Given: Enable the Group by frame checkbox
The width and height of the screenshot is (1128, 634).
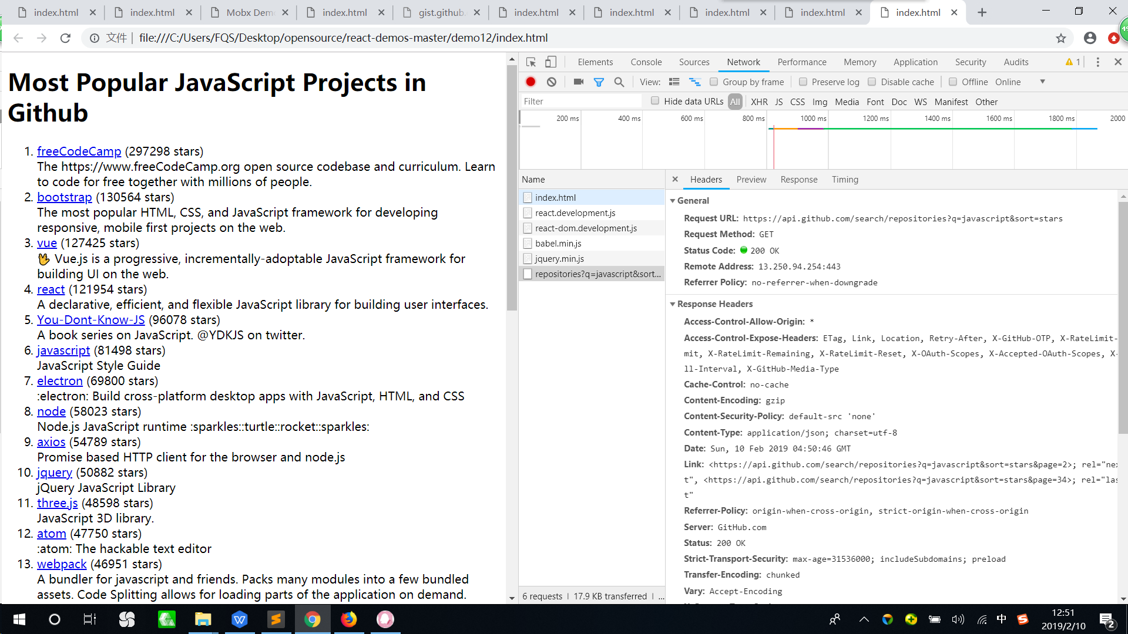Looking at the screenshot, I should click(714, 82).
